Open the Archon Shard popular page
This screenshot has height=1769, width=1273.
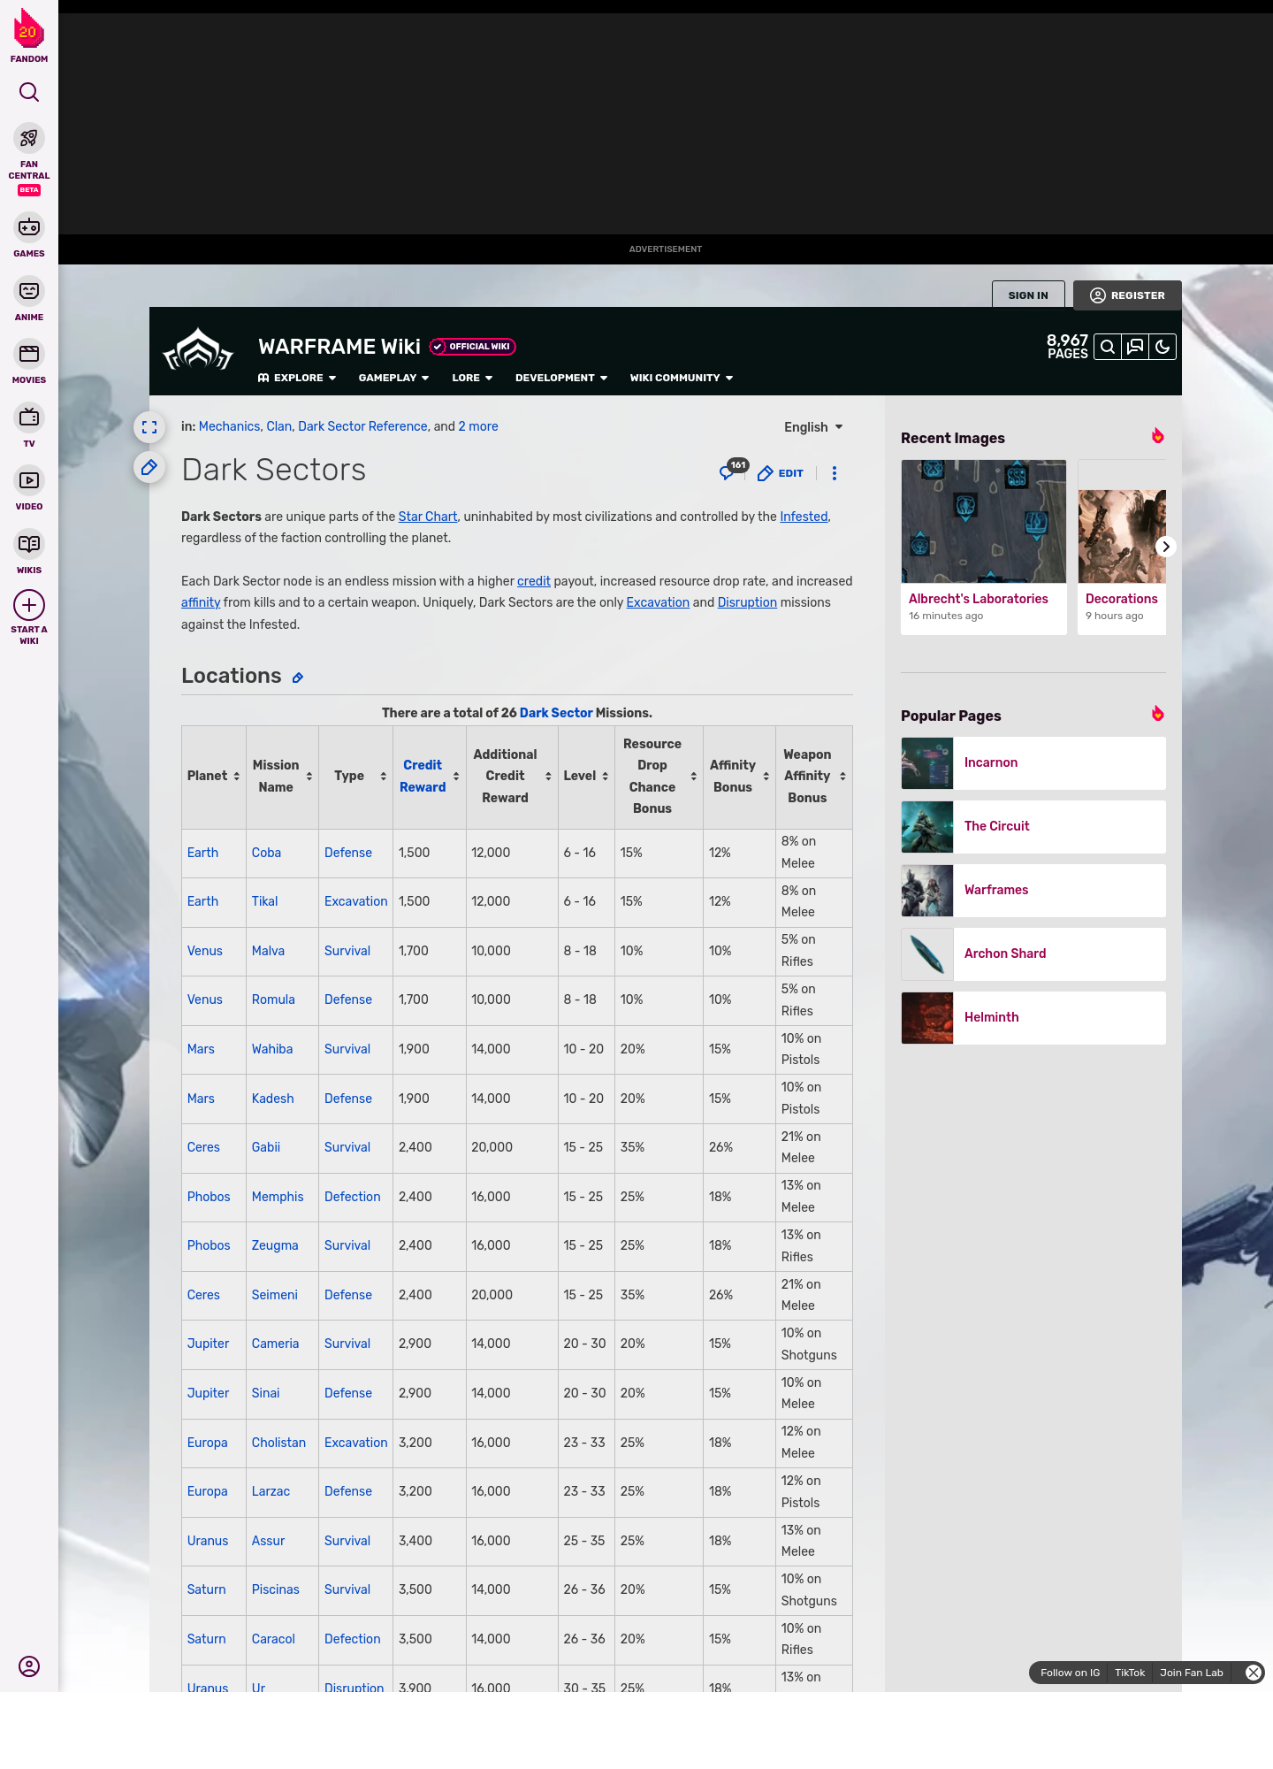tap(1033, 954)
